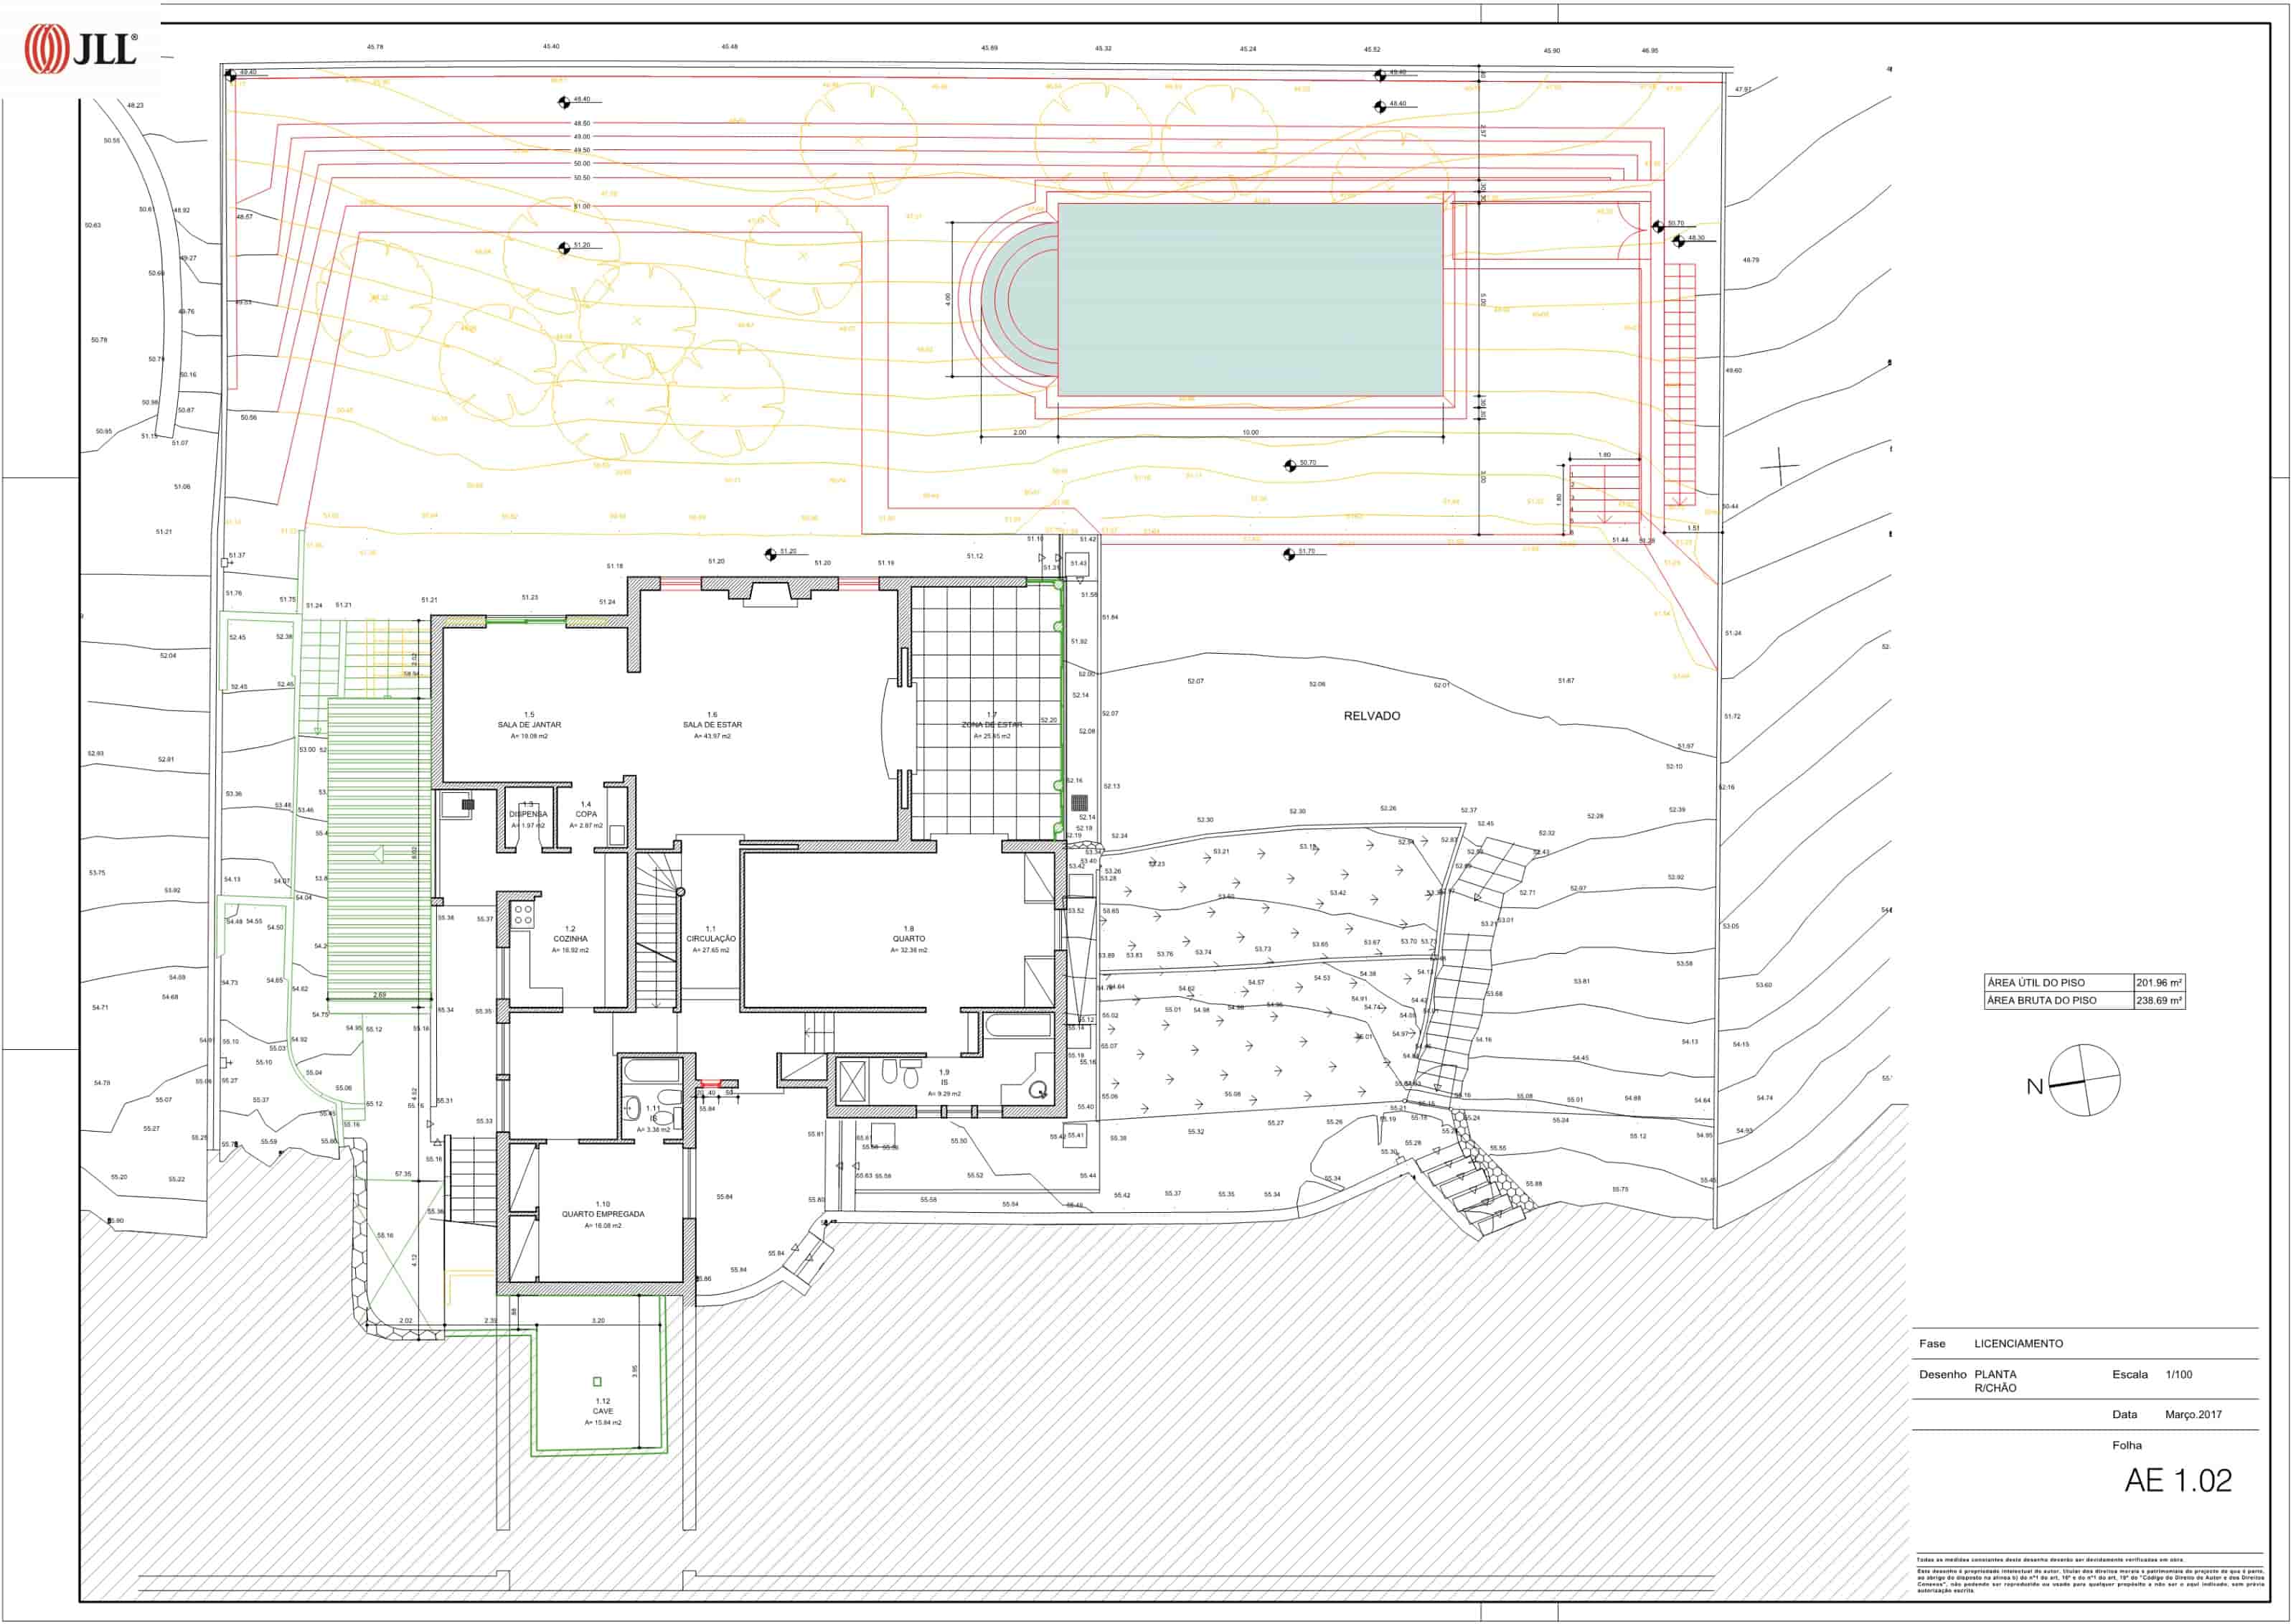Click the 51.20 level marker in the garden
Viewport: 2296px width, 1624px height.
(x=564, y=248)
